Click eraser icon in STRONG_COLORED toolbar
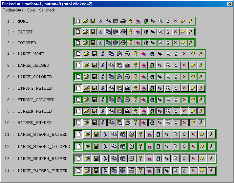Image resolution: width=234 pixels, height=183 pixels. pos(193,100)
